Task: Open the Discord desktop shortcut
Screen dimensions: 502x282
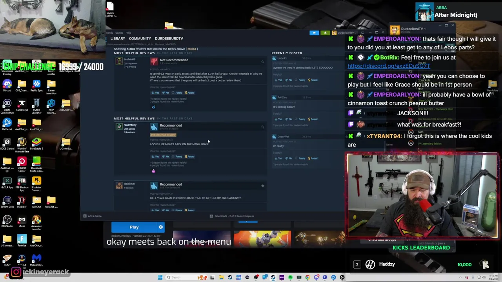Action: 7,86
